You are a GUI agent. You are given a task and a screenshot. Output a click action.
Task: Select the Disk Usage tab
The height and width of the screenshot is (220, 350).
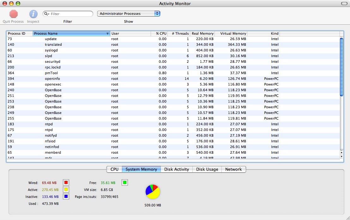click(207, 169)
